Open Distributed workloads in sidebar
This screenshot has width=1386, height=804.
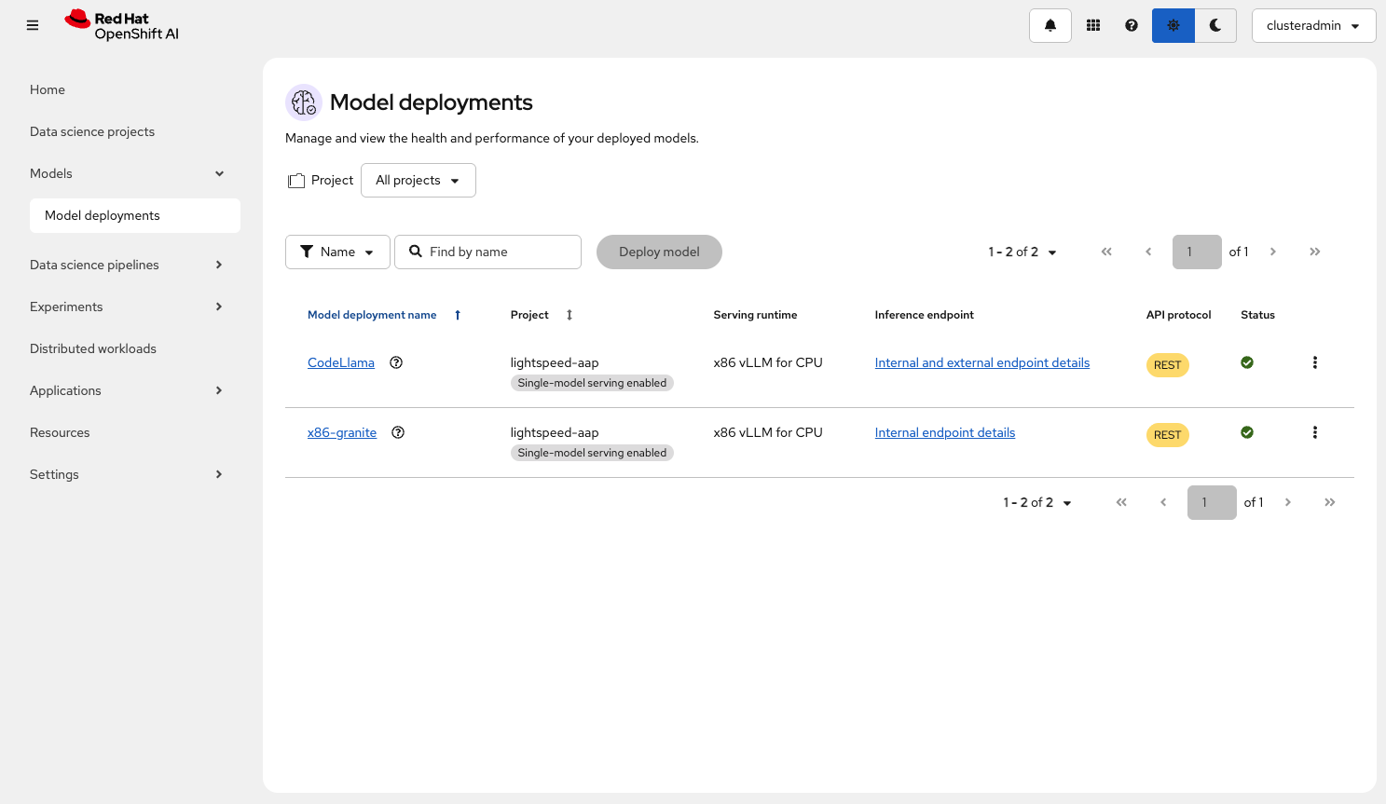pyautogui.click(x=93, y=348)
